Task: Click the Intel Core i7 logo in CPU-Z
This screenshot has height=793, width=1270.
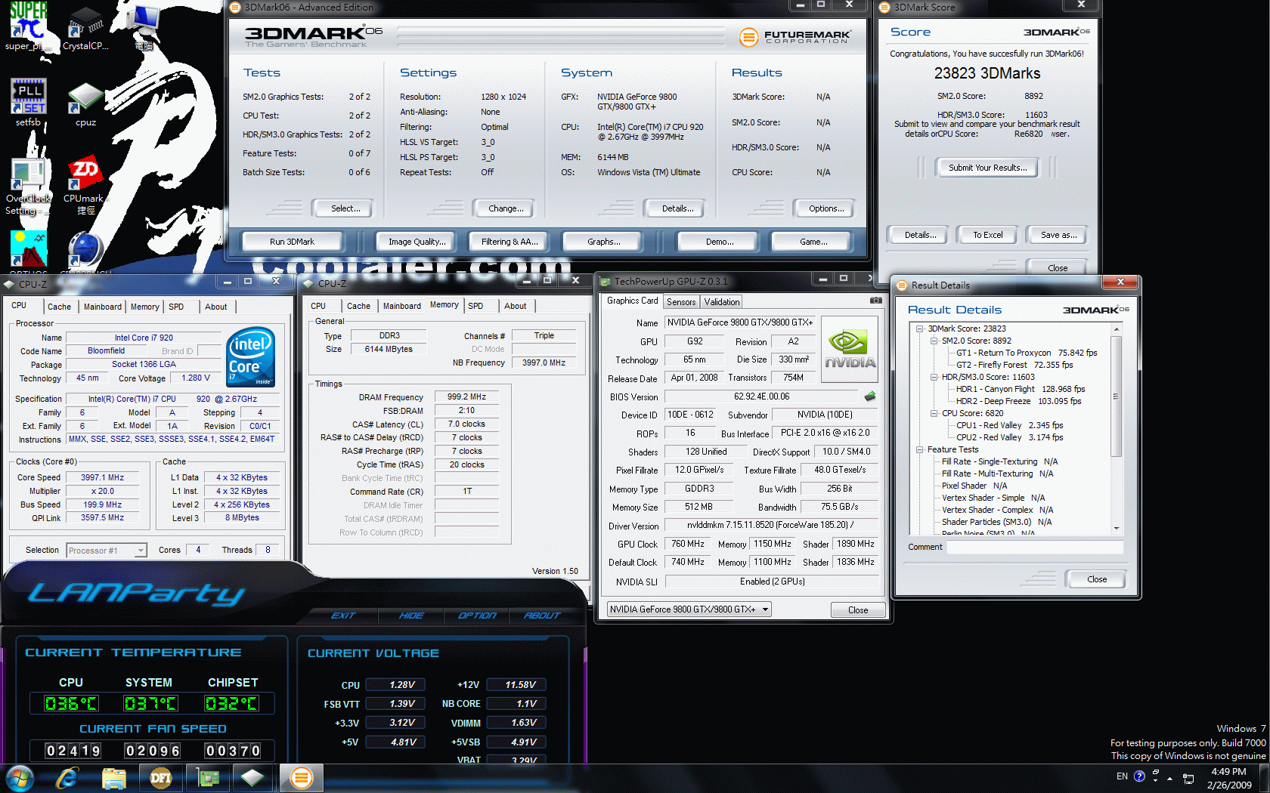Action: click(x=250, y=356)
